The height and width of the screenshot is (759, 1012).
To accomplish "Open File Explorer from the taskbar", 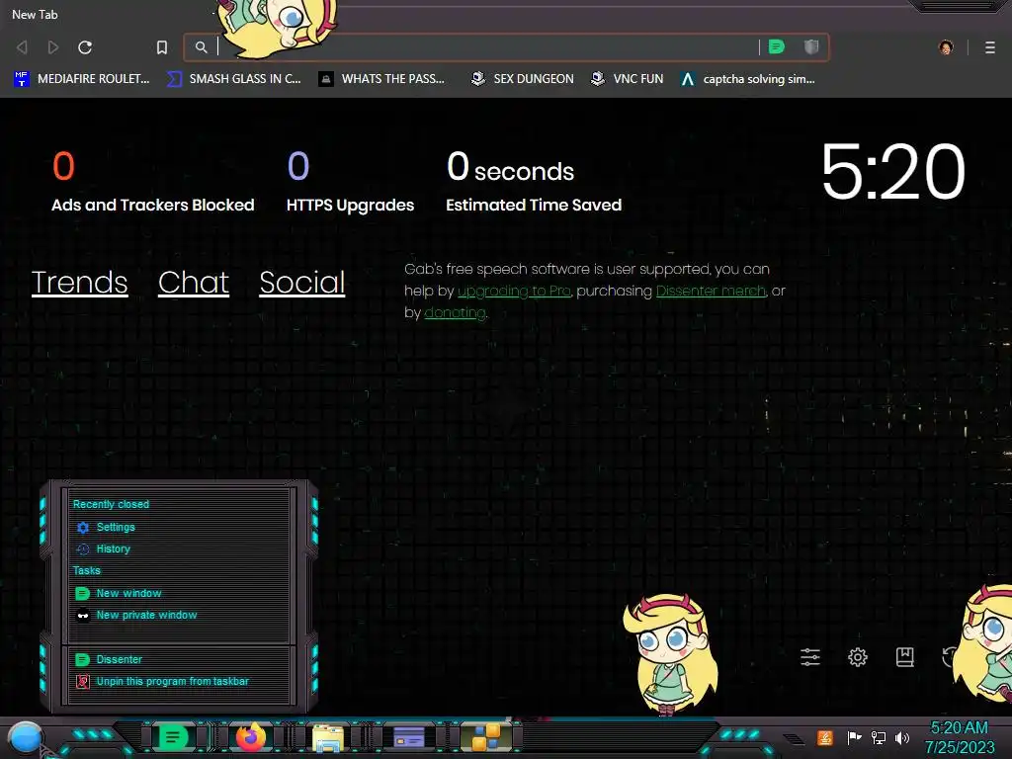I will (328, 737).
